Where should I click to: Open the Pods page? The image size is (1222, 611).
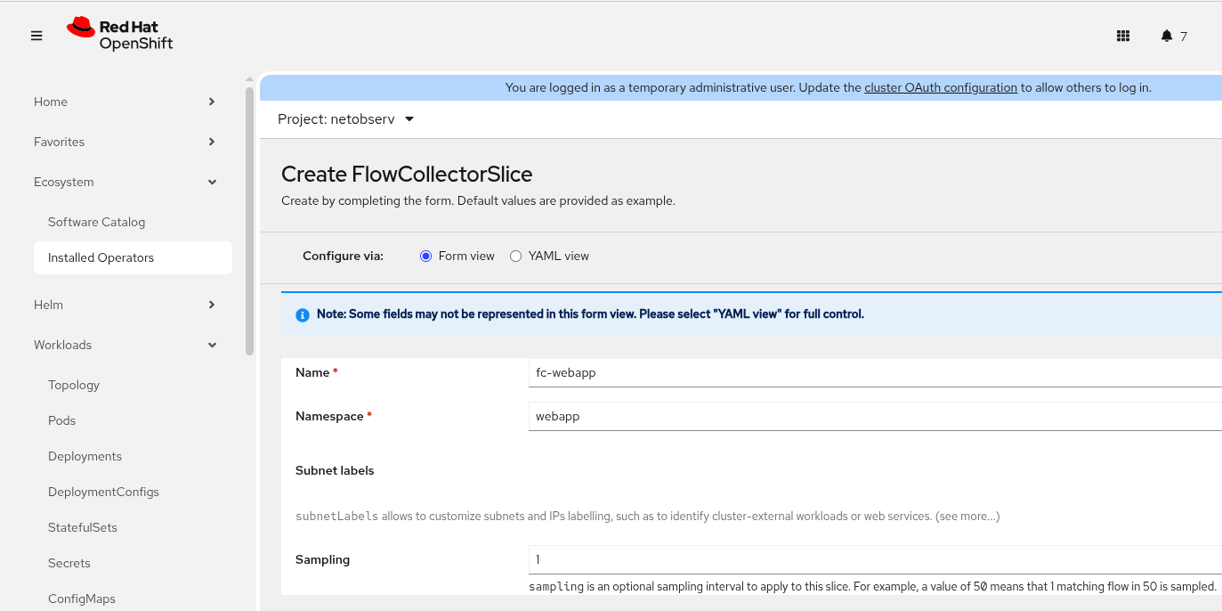[x=61, y=420]
